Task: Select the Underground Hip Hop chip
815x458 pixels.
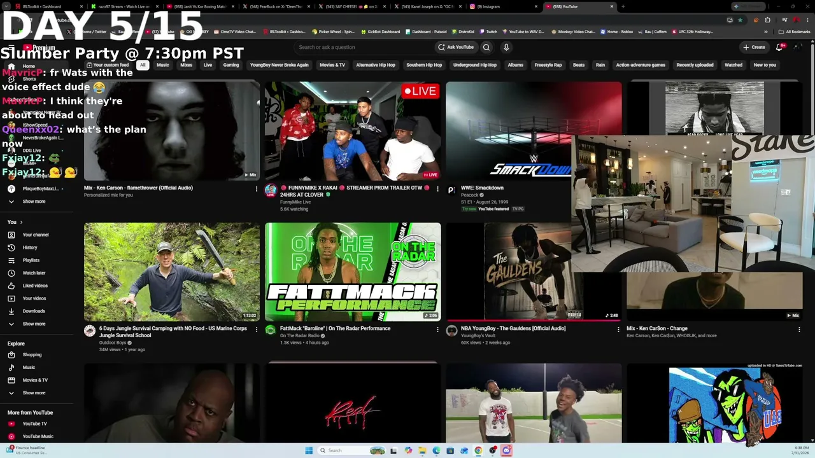Action: (474, 65)
